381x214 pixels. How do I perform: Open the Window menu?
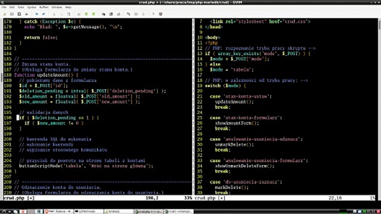point(57,7)
